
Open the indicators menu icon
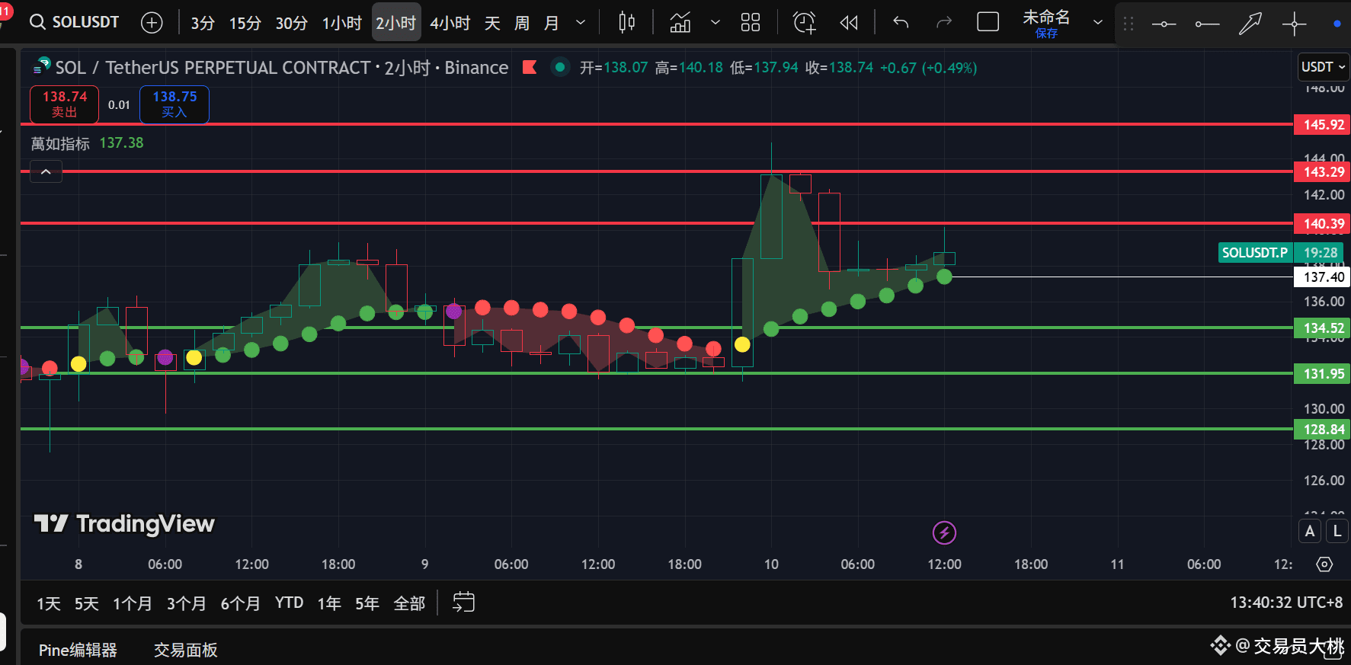point(680,23)
